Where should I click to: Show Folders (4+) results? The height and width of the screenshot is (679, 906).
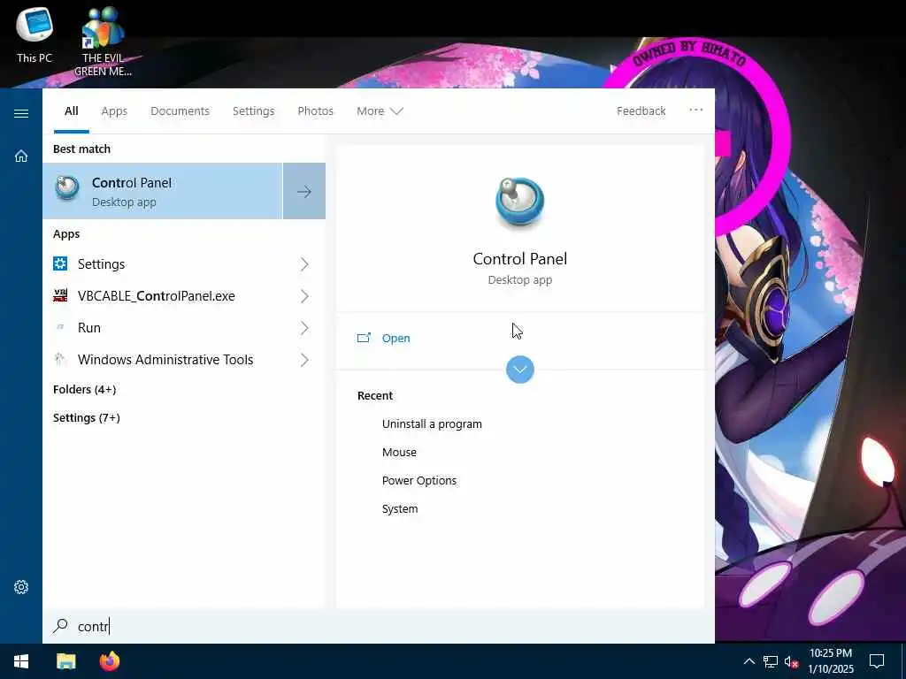click(84, 389)
